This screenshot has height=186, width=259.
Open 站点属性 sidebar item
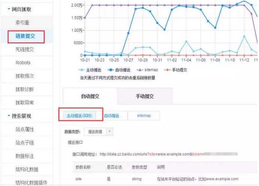point(25,129)
